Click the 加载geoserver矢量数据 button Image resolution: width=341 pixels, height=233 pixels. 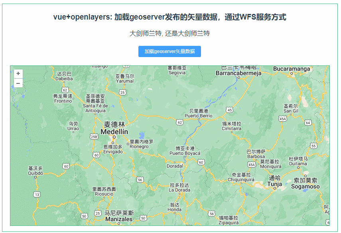[170, 51]
